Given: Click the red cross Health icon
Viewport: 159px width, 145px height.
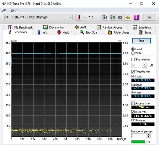Looking at the screenshot, I should tap(59, 32).
